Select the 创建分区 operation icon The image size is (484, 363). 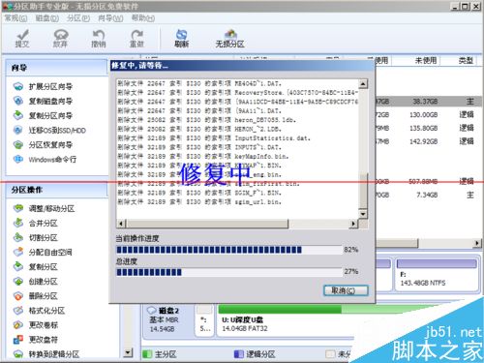[x=18, y=282]
